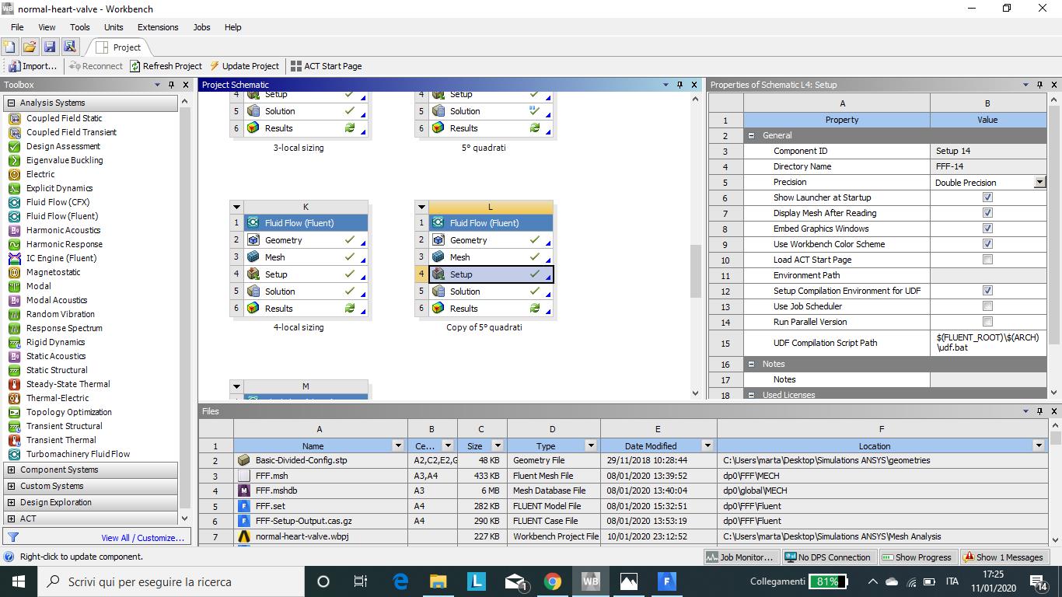The image size is (1062, 597).
Task: Open File Explorer from taskbar
Action: coord(438,581)
